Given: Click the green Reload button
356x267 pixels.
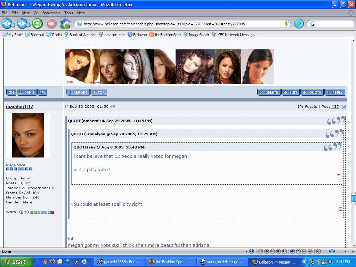Looking at the screenshot, I should [38, 24].
